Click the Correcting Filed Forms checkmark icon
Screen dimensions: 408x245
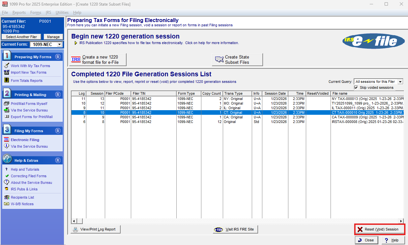pos(7,176)
